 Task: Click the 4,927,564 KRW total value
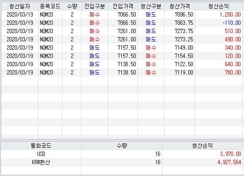click(229, 162)
